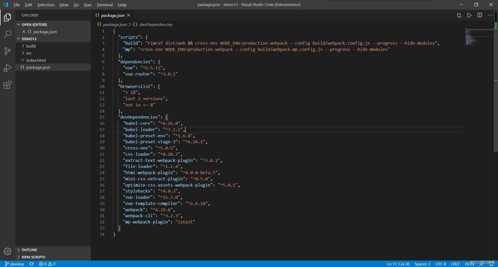
Task: Open the Search view in activity bar
Action: click(8, 34)
